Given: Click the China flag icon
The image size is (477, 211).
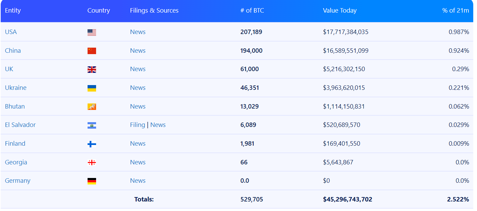Looking at the screenshot, I should 92,51.
